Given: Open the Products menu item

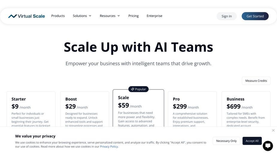Looking at the screenshot, I should 58,16.
